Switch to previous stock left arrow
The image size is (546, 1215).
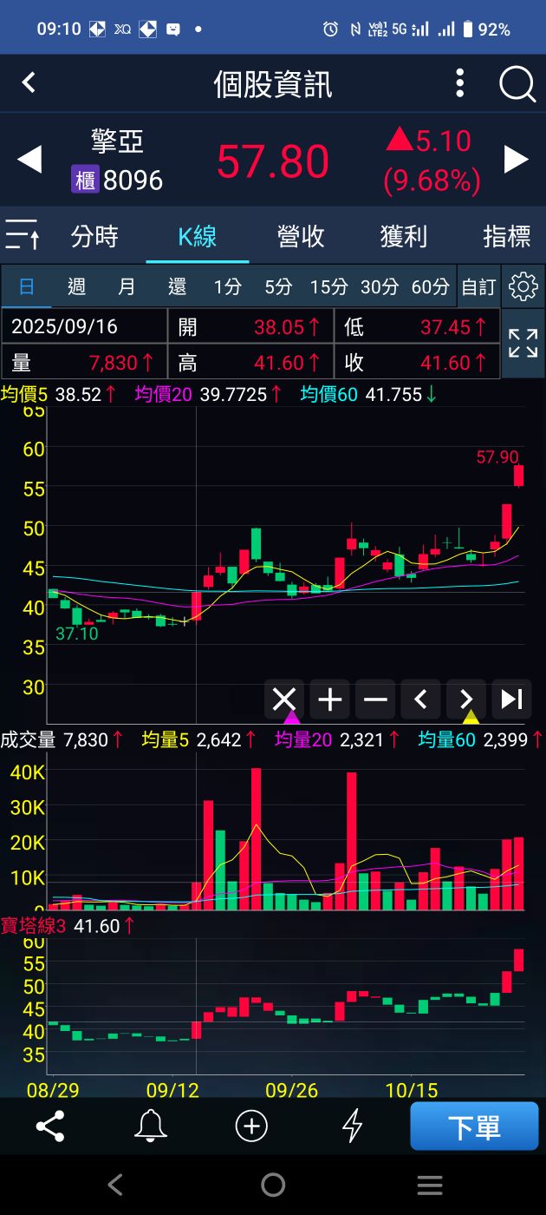click(x=29, y=160)
